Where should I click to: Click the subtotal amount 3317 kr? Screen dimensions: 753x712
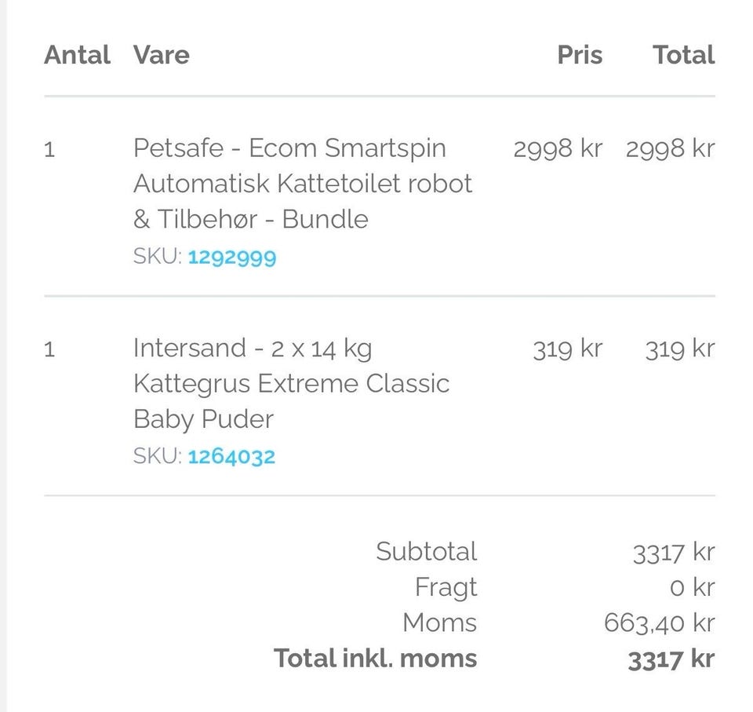673,552
